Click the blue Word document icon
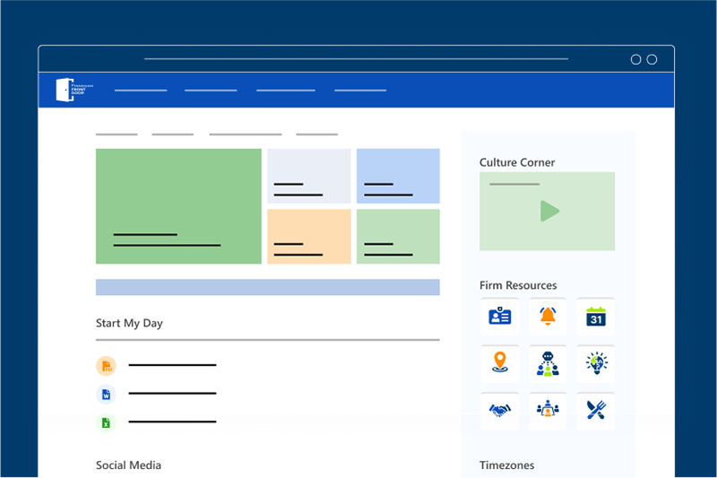The width and height of the screenshot is (717, 478). click(x=106, y=395)
